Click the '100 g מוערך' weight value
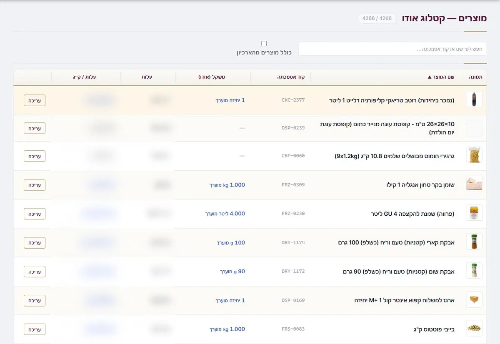The width and height of the screenshot is (500, 344). click(231, 242)
